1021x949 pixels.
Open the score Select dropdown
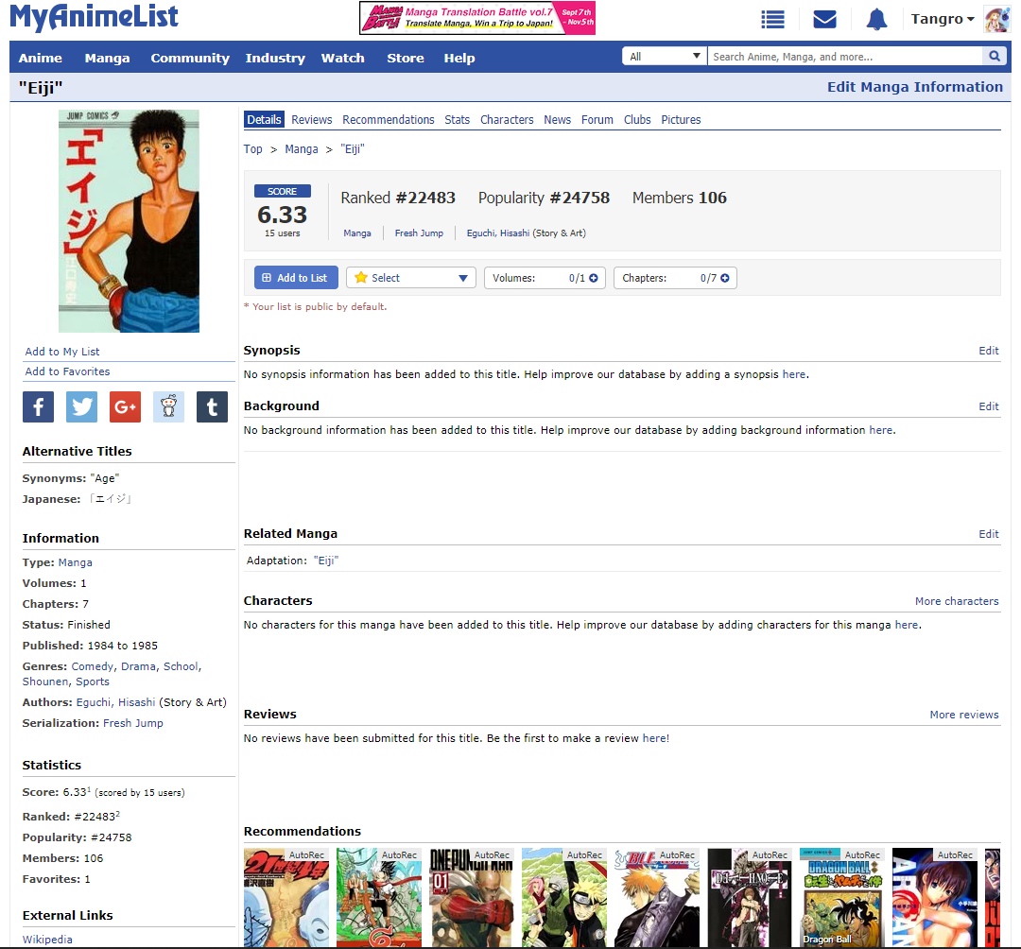click(411, 278)
